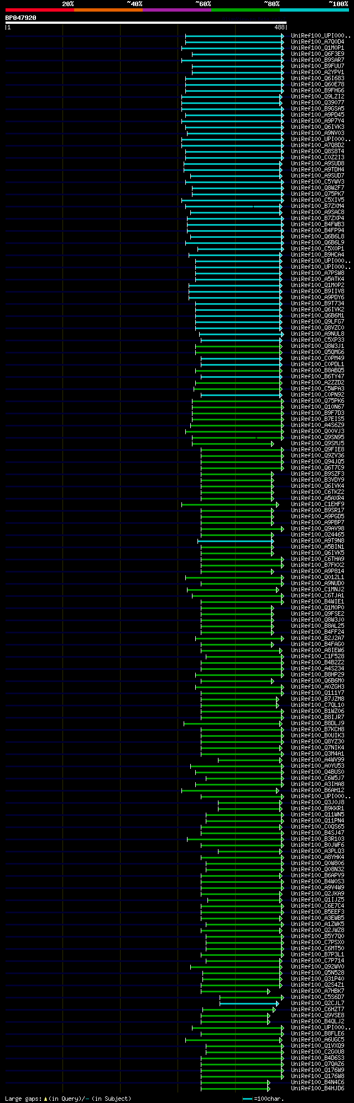Select the UniRef100_Q6IVK3 label
Screen dimensions: 354x1103
coord(317,127)
